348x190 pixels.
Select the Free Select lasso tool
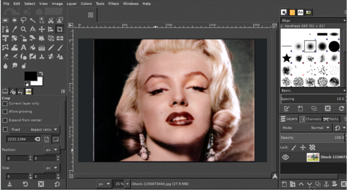[x=24, y=21]
